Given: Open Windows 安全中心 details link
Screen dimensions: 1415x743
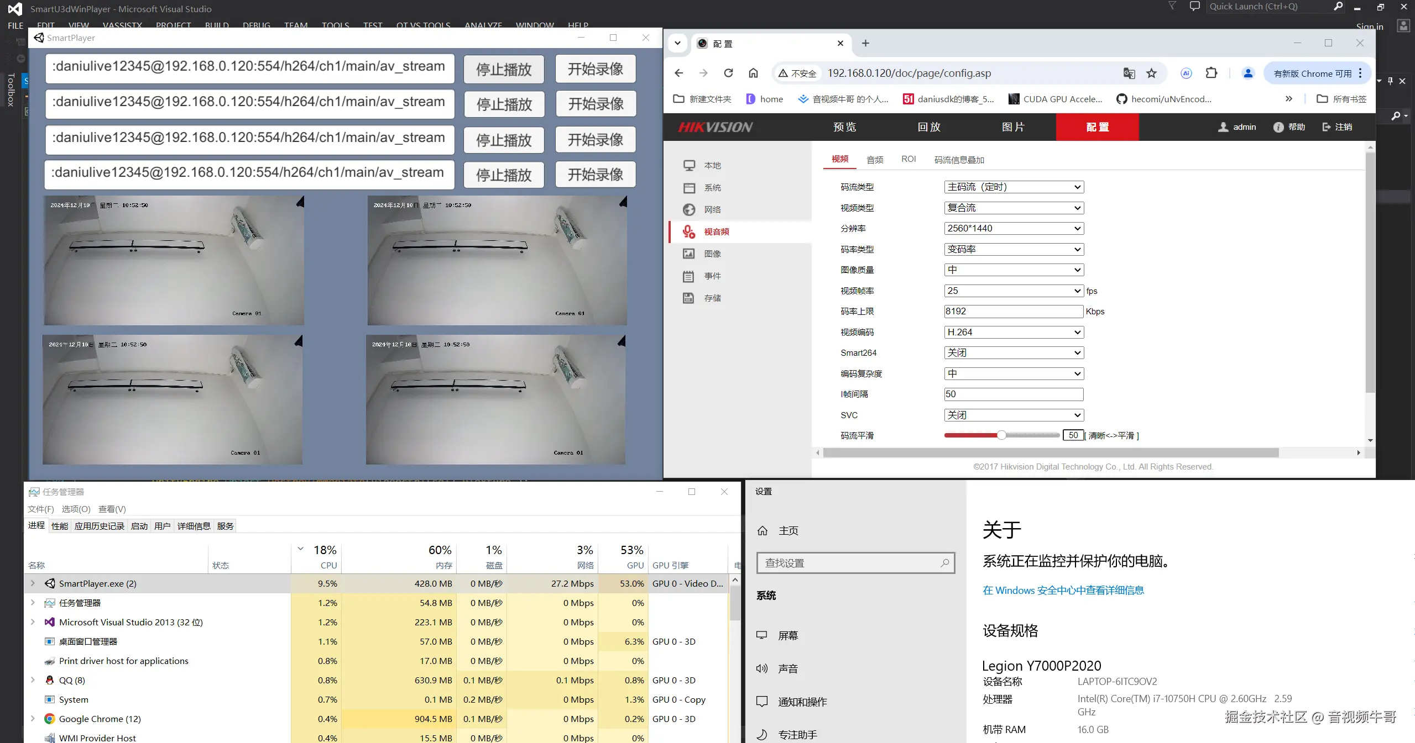Looking at the screenshot, I should tap(1063, 590).
